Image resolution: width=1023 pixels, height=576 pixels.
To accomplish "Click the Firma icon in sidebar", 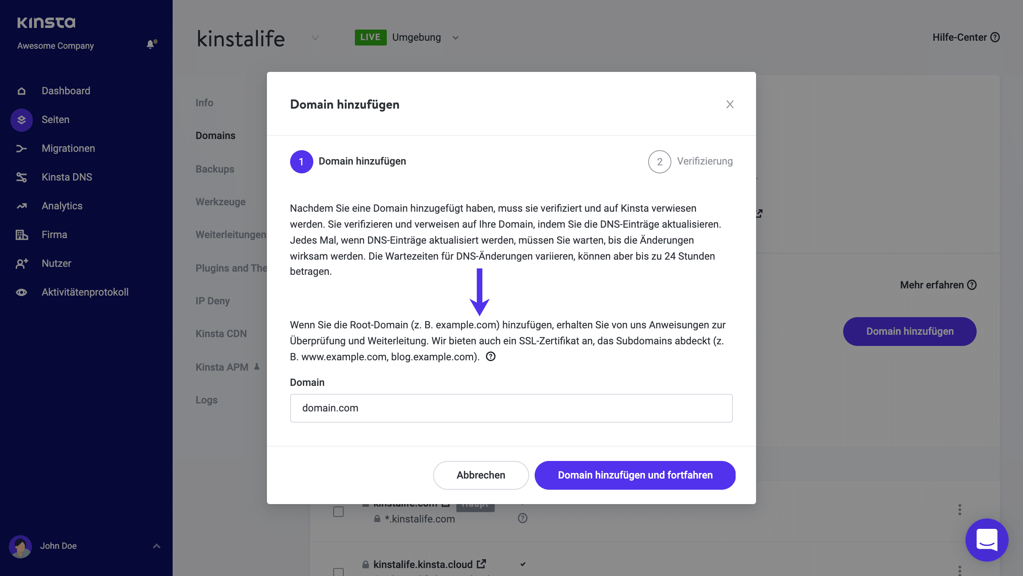I will pos(20,234).
